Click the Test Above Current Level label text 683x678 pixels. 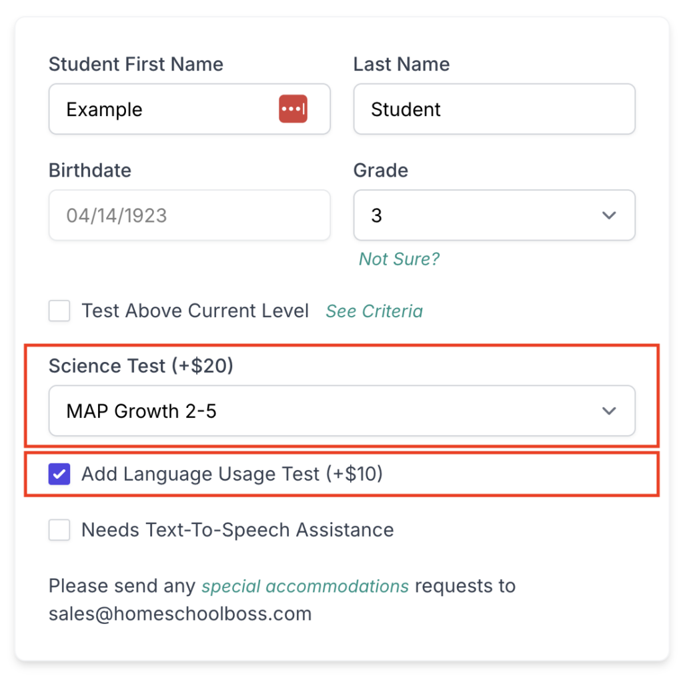[x=195, y=311]
